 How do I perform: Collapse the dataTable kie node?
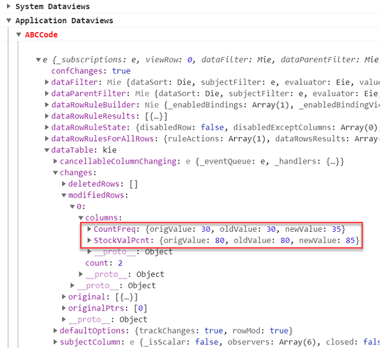(x=47, y=150)
